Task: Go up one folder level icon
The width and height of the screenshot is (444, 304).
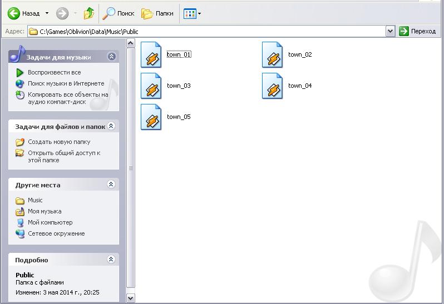Action: coord(89,13)
